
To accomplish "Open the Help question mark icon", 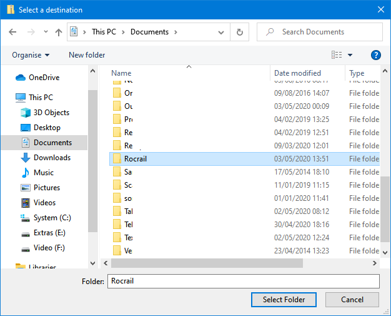I will (x=375, y=55).
